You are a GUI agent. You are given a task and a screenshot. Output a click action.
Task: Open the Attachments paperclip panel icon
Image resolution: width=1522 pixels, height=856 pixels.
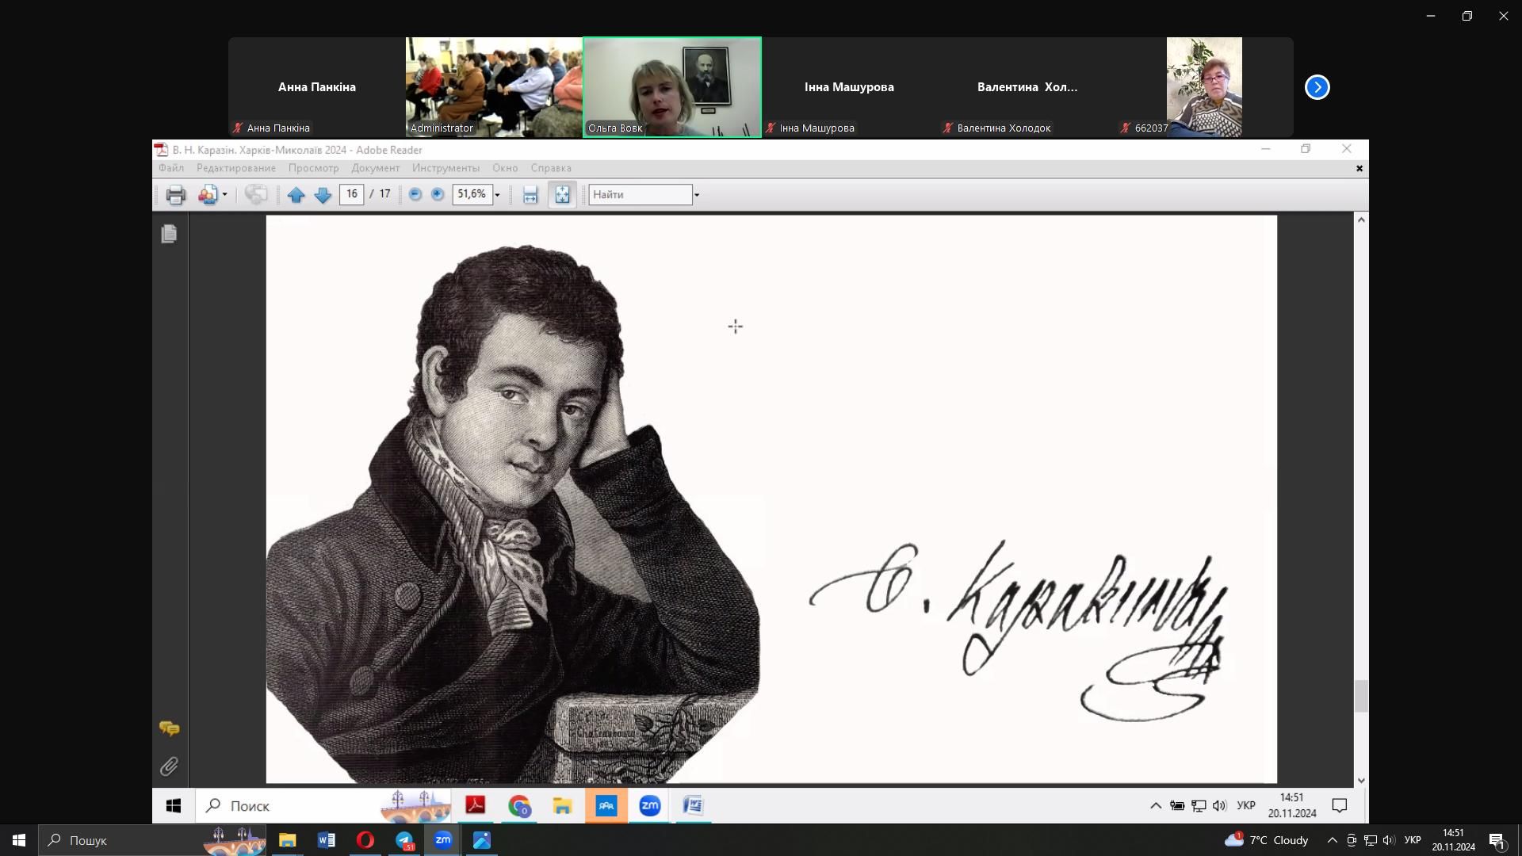coord(169,766)
